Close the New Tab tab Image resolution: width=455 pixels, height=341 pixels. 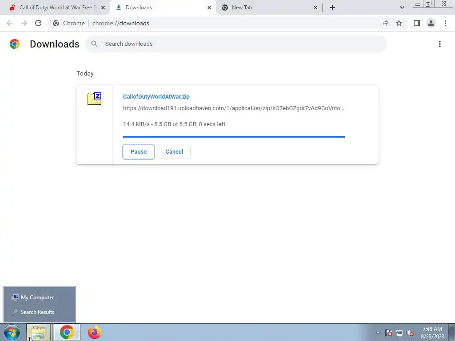coord(315,8)
